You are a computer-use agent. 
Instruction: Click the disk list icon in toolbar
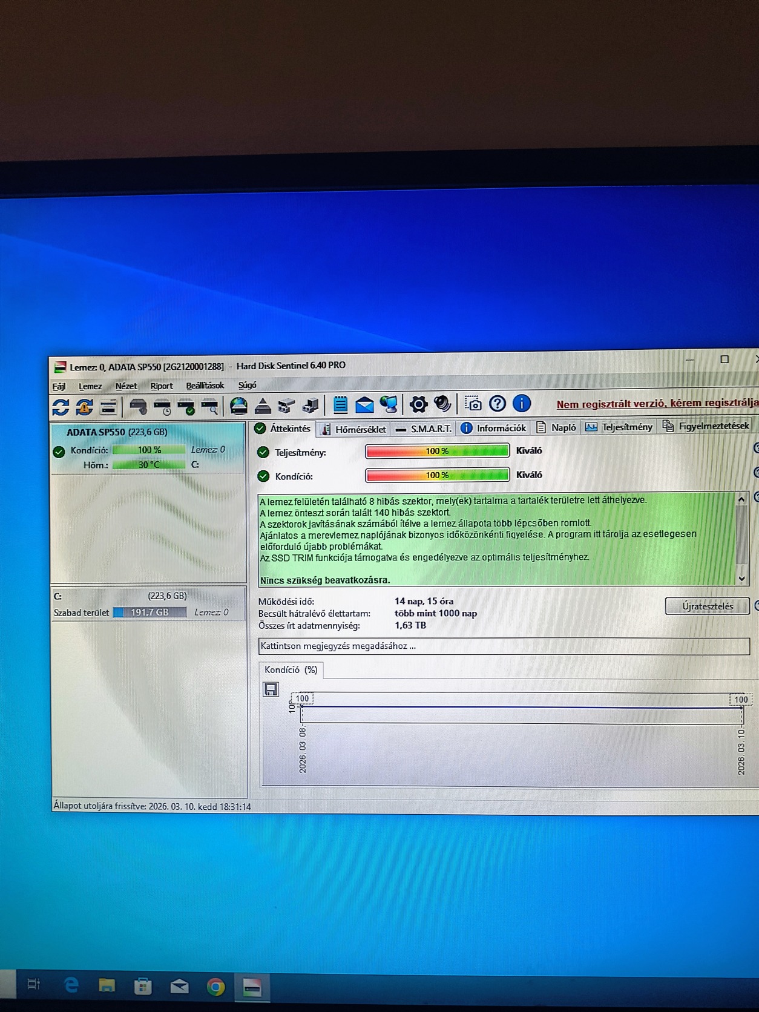[108, 407]
